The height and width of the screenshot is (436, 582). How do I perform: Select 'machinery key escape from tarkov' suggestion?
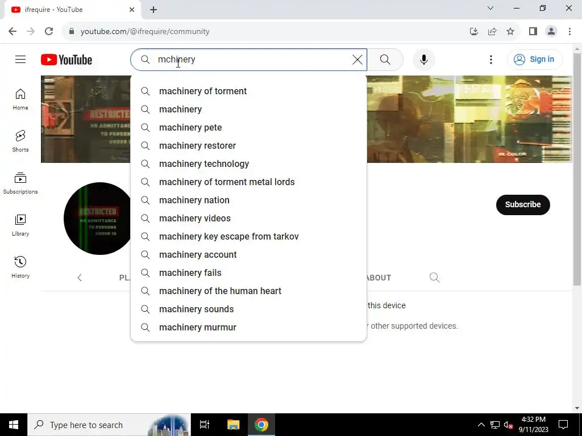coord(249,237)
